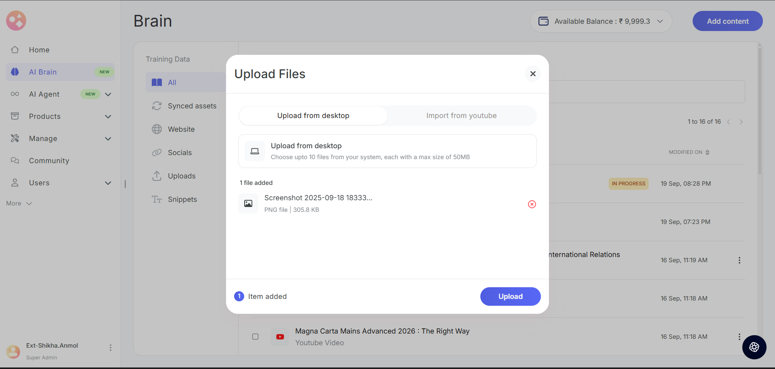
Task: Click the laptop icon in upload area
Action: (255, 151)
